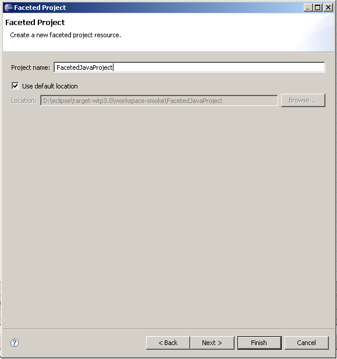Advance the wizard with Next >

(212, 343)
